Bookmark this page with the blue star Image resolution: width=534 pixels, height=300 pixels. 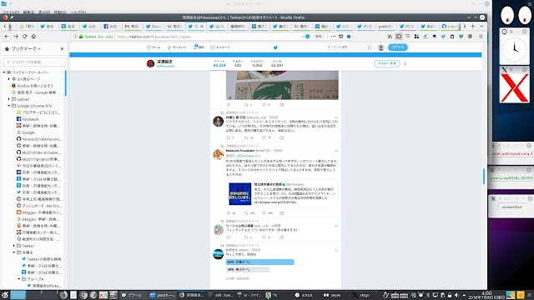(349, 37)
